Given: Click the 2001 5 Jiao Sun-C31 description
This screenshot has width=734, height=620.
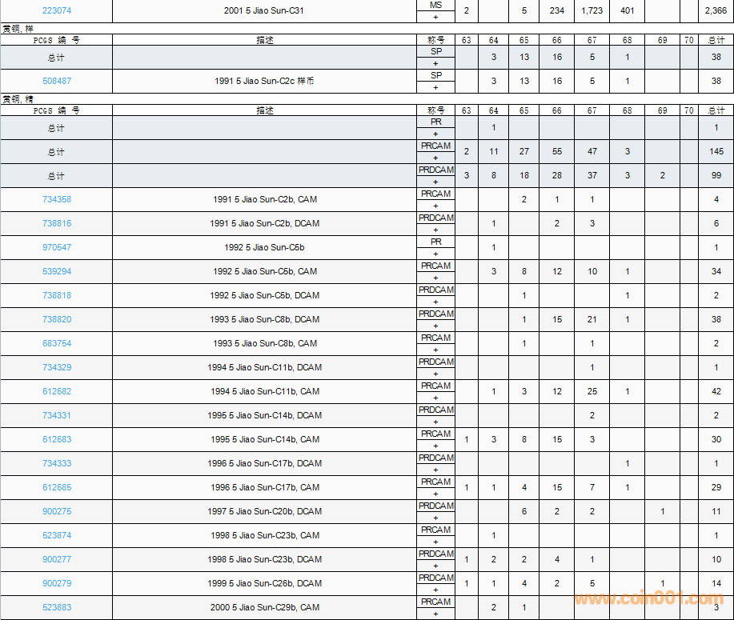Looking at the screenshot, I should click(x=264, y=10).
